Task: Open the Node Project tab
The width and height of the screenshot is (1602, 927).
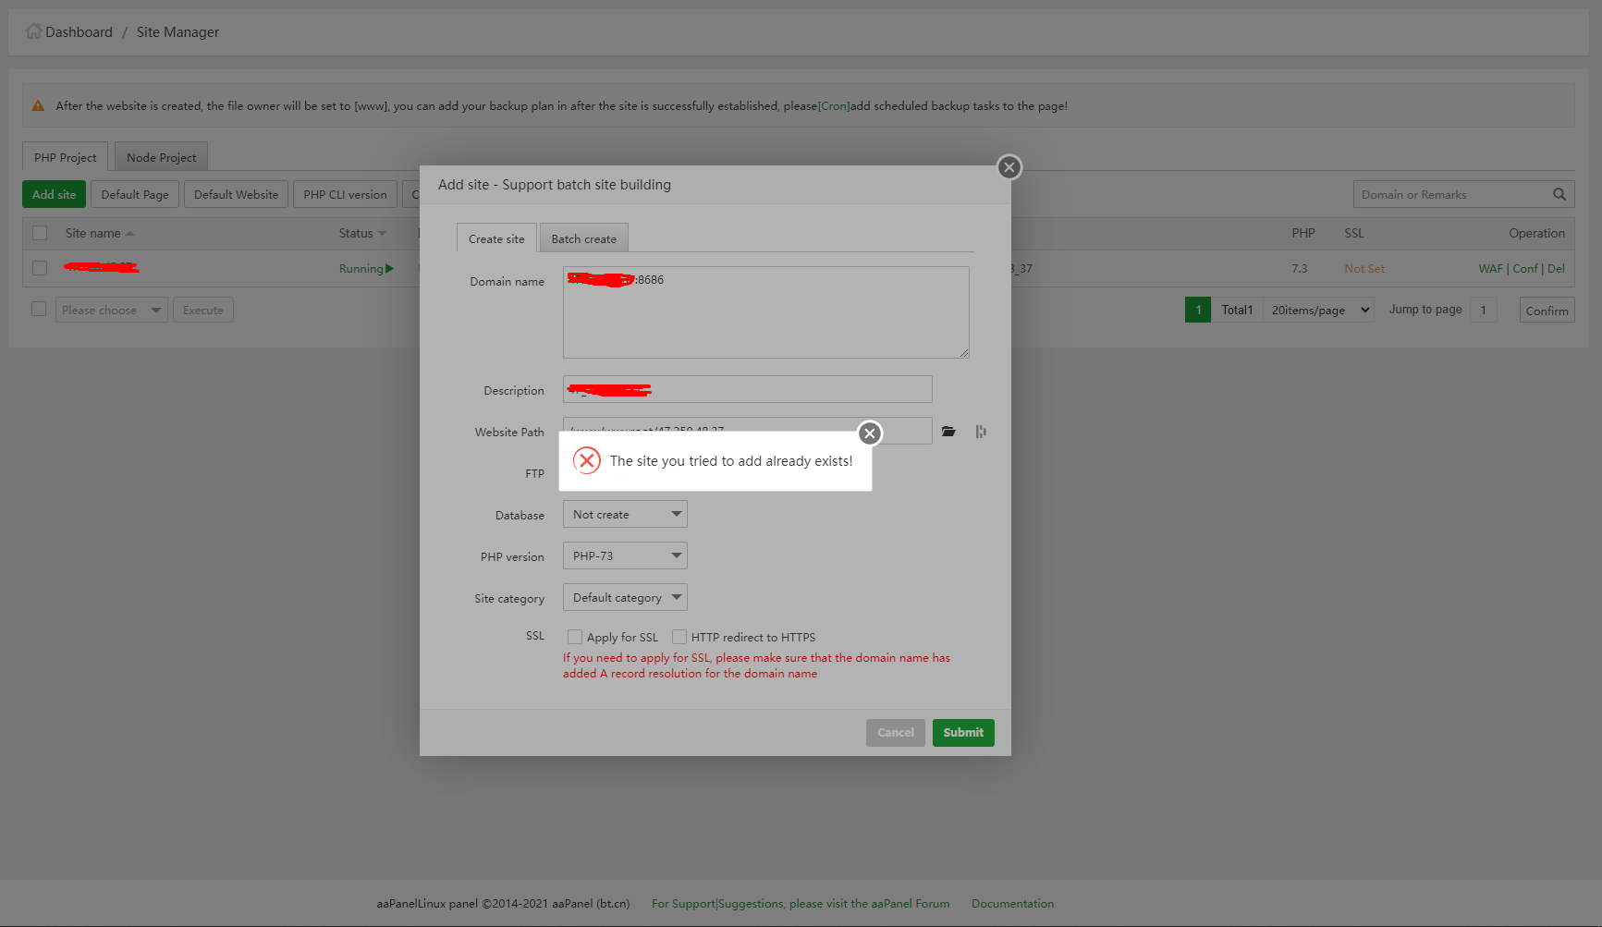Action: point(161,157)
